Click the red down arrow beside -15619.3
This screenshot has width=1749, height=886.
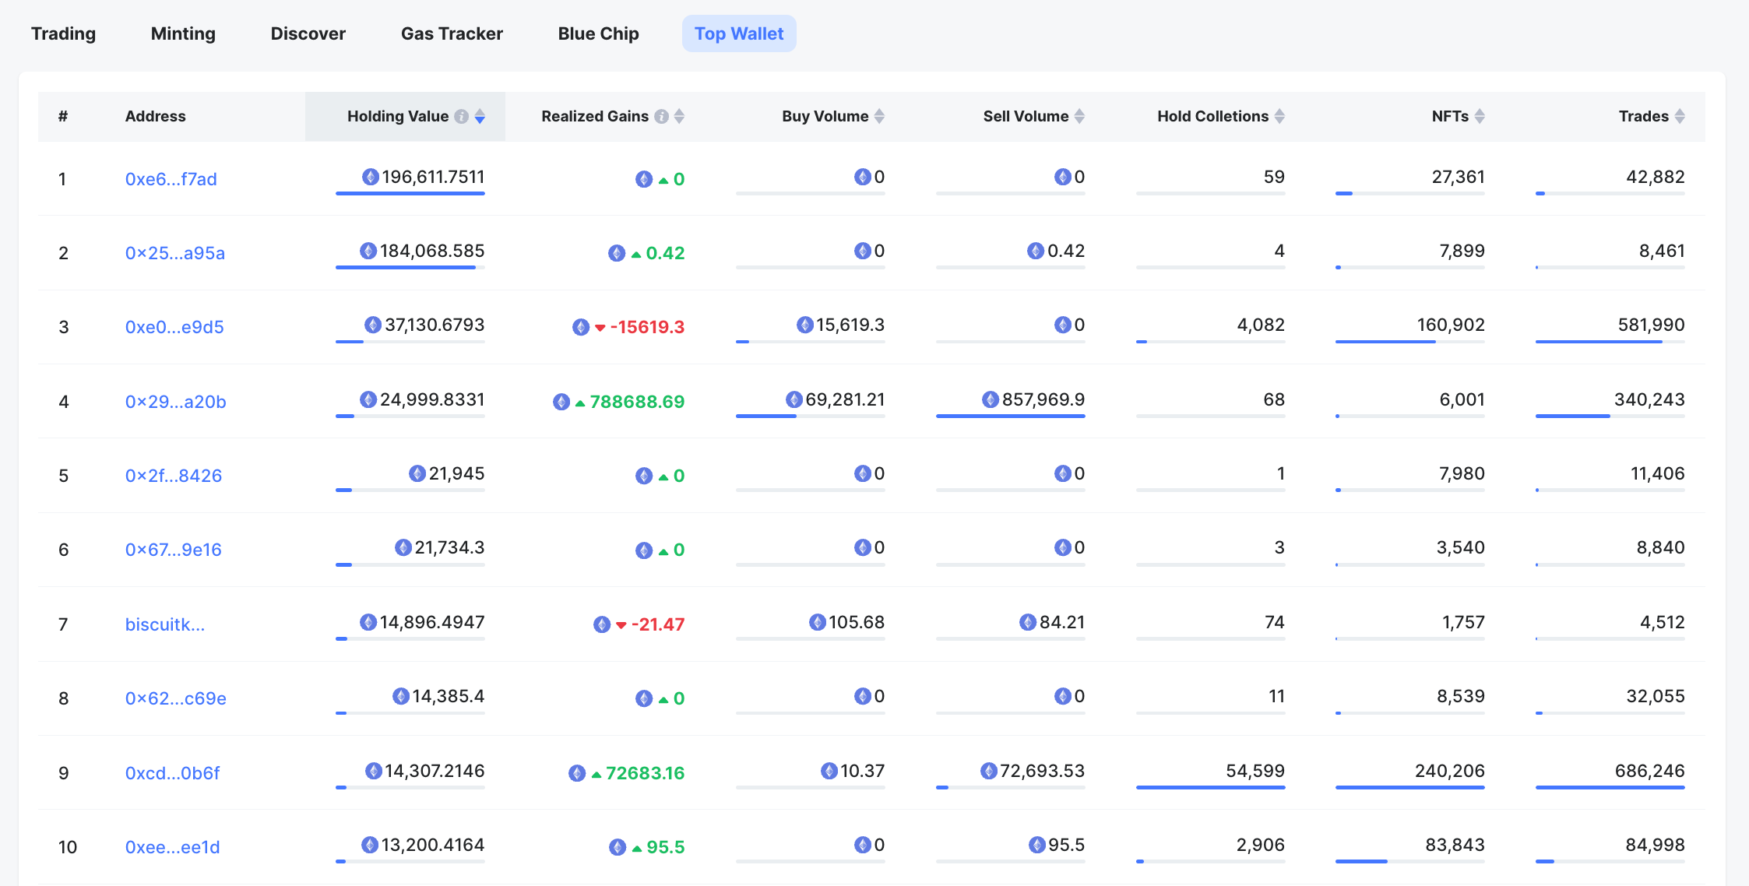pyautogui.click(x=600, y=328)
